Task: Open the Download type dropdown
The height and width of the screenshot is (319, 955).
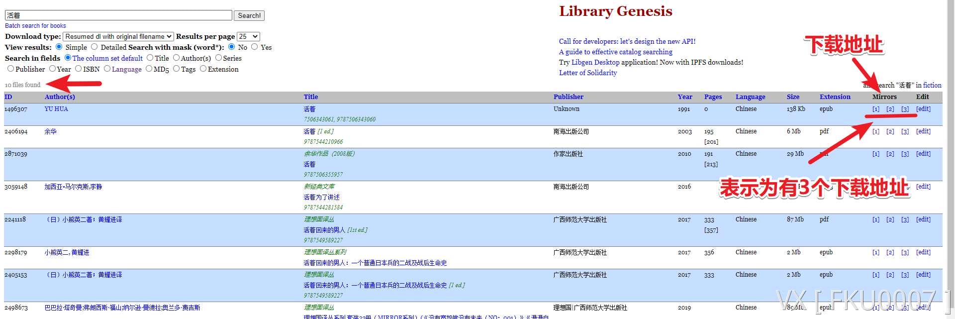Action: (x=118, y=36)
